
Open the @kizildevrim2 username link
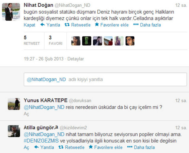(73, 128)
